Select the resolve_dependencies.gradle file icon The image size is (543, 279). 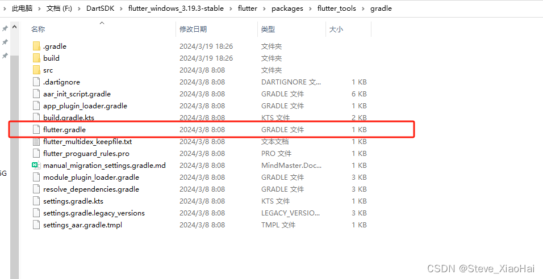[x=36, y=189]
